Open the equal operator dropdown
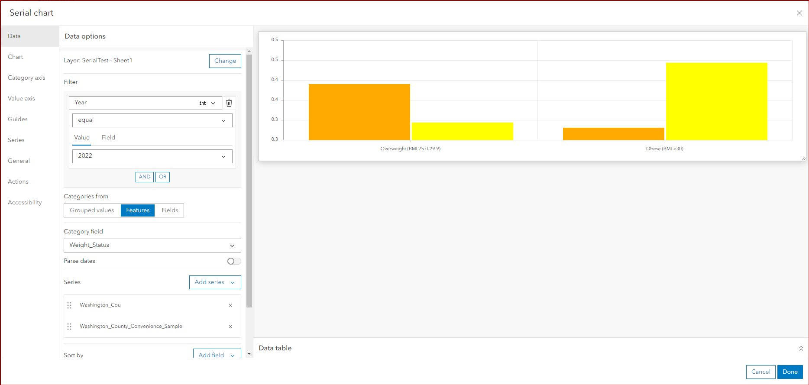The width and height of the screenshot is (809, 385). (x=152, y=120)
